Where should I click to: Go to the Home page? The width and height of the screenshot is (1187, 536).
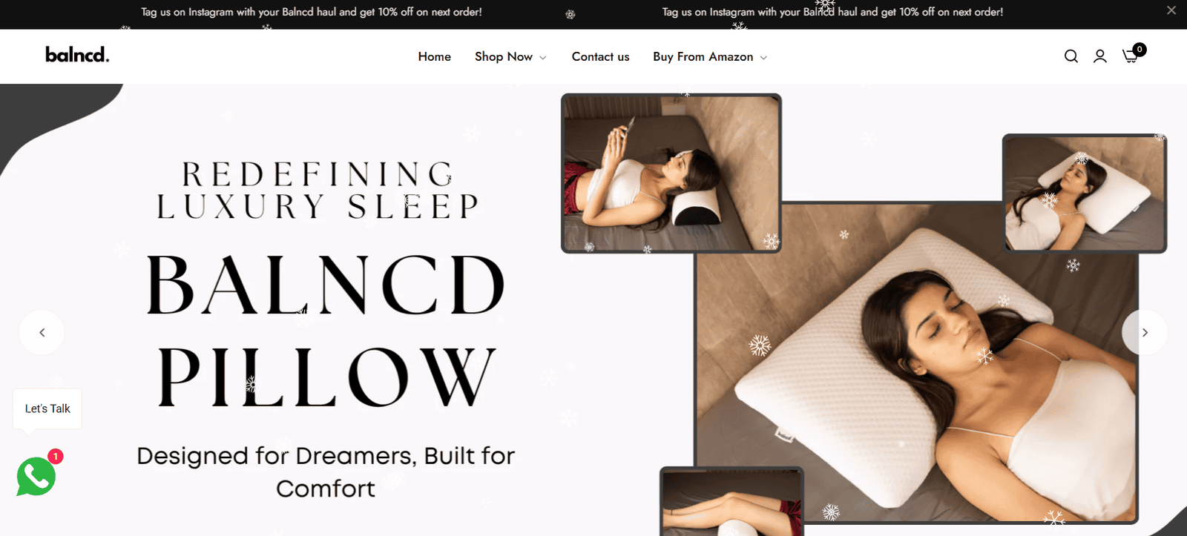(x=434, y=56)
